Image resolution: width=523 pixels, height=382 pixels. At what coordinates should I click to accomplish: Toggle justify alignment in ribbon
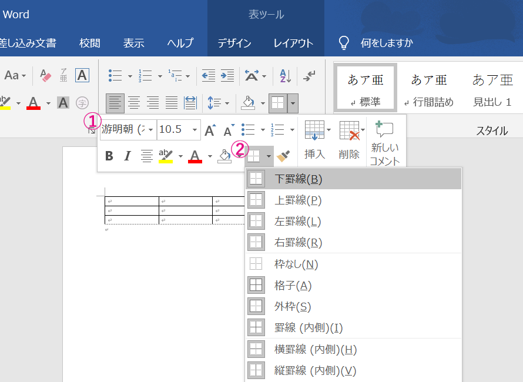coord(172,103)
